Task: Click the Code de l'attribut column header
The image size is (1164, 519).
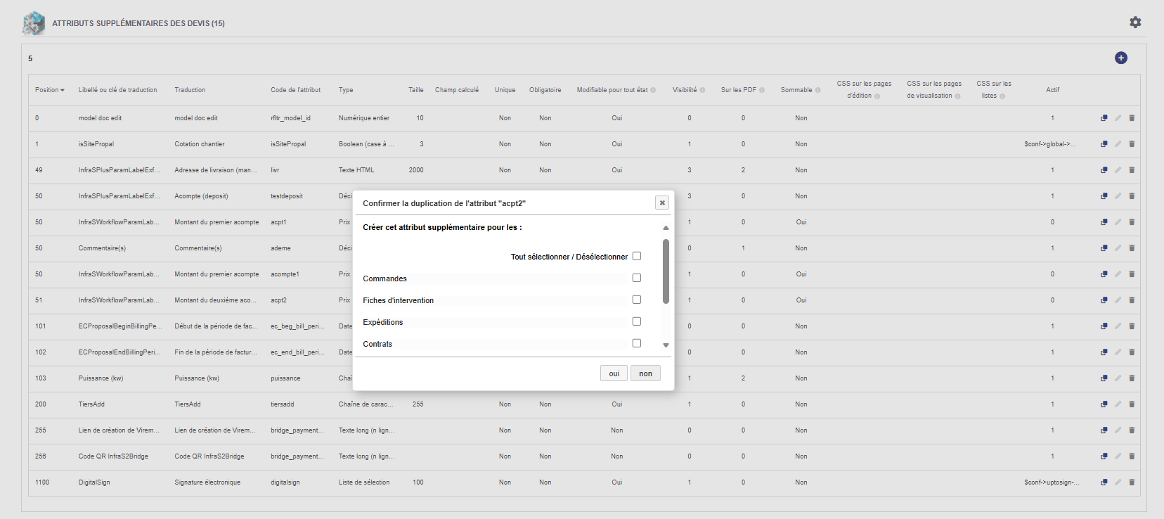Action: coord(295,90)
